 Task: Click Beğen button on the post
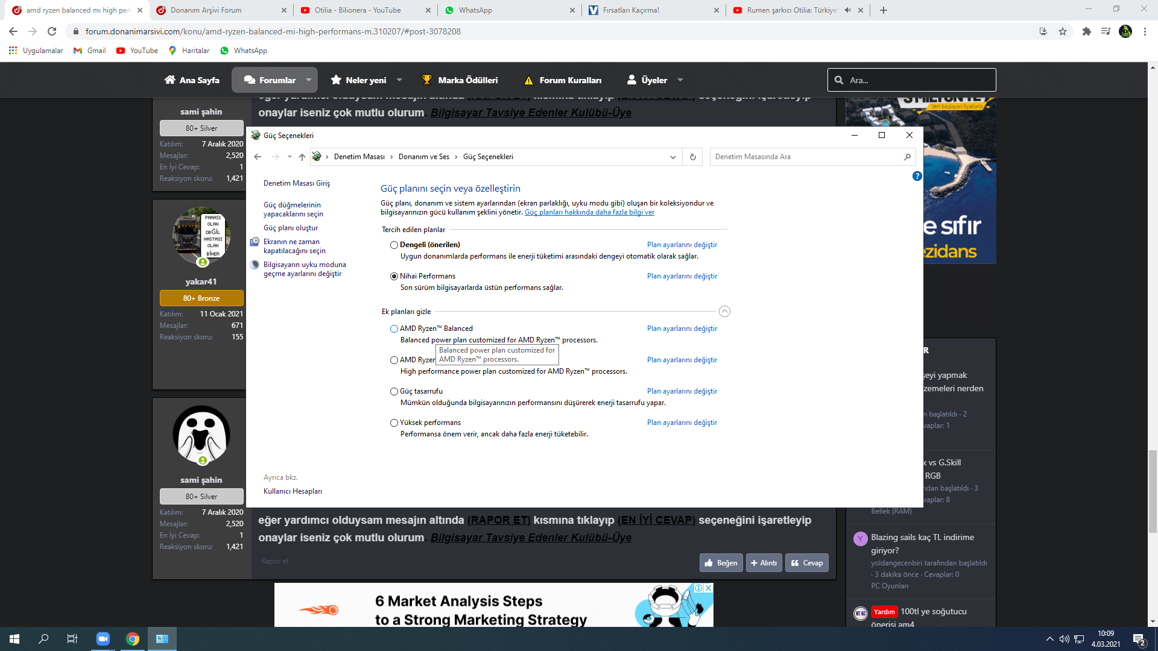[721, 563]
